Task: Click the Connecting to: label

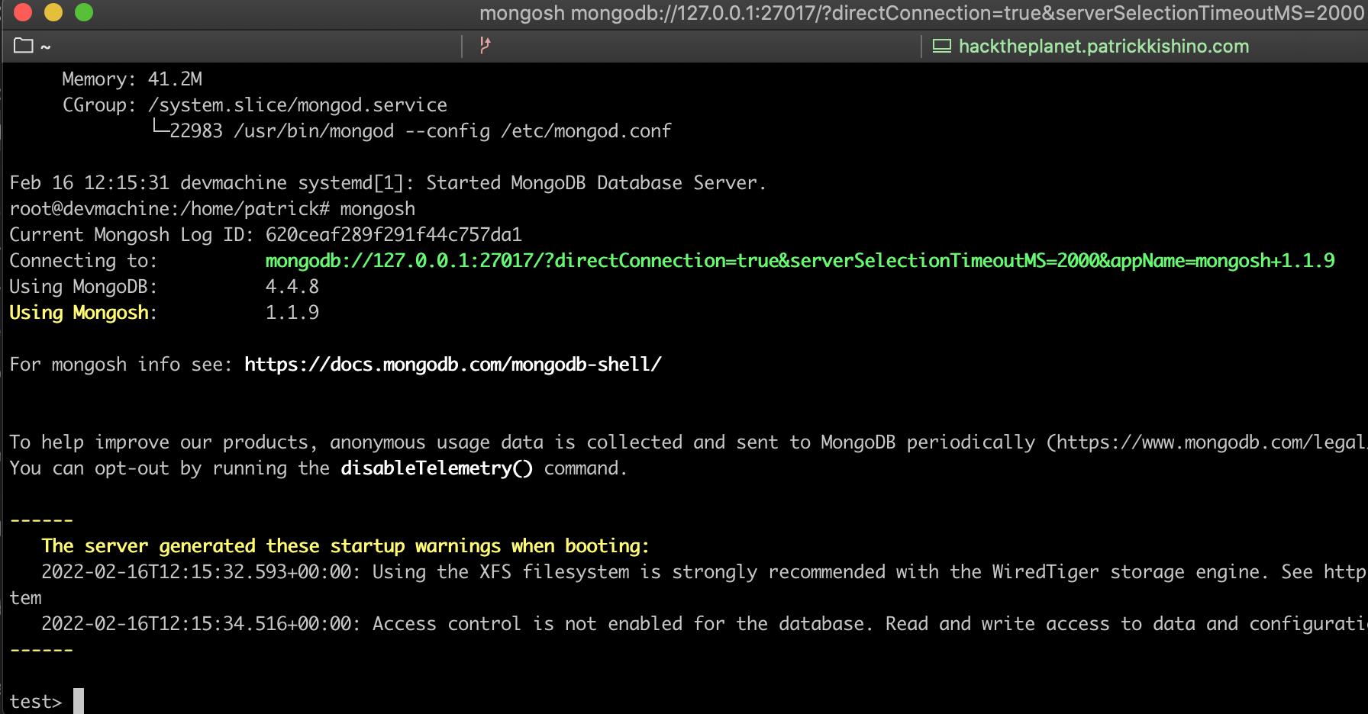Action: click(83, 260)
